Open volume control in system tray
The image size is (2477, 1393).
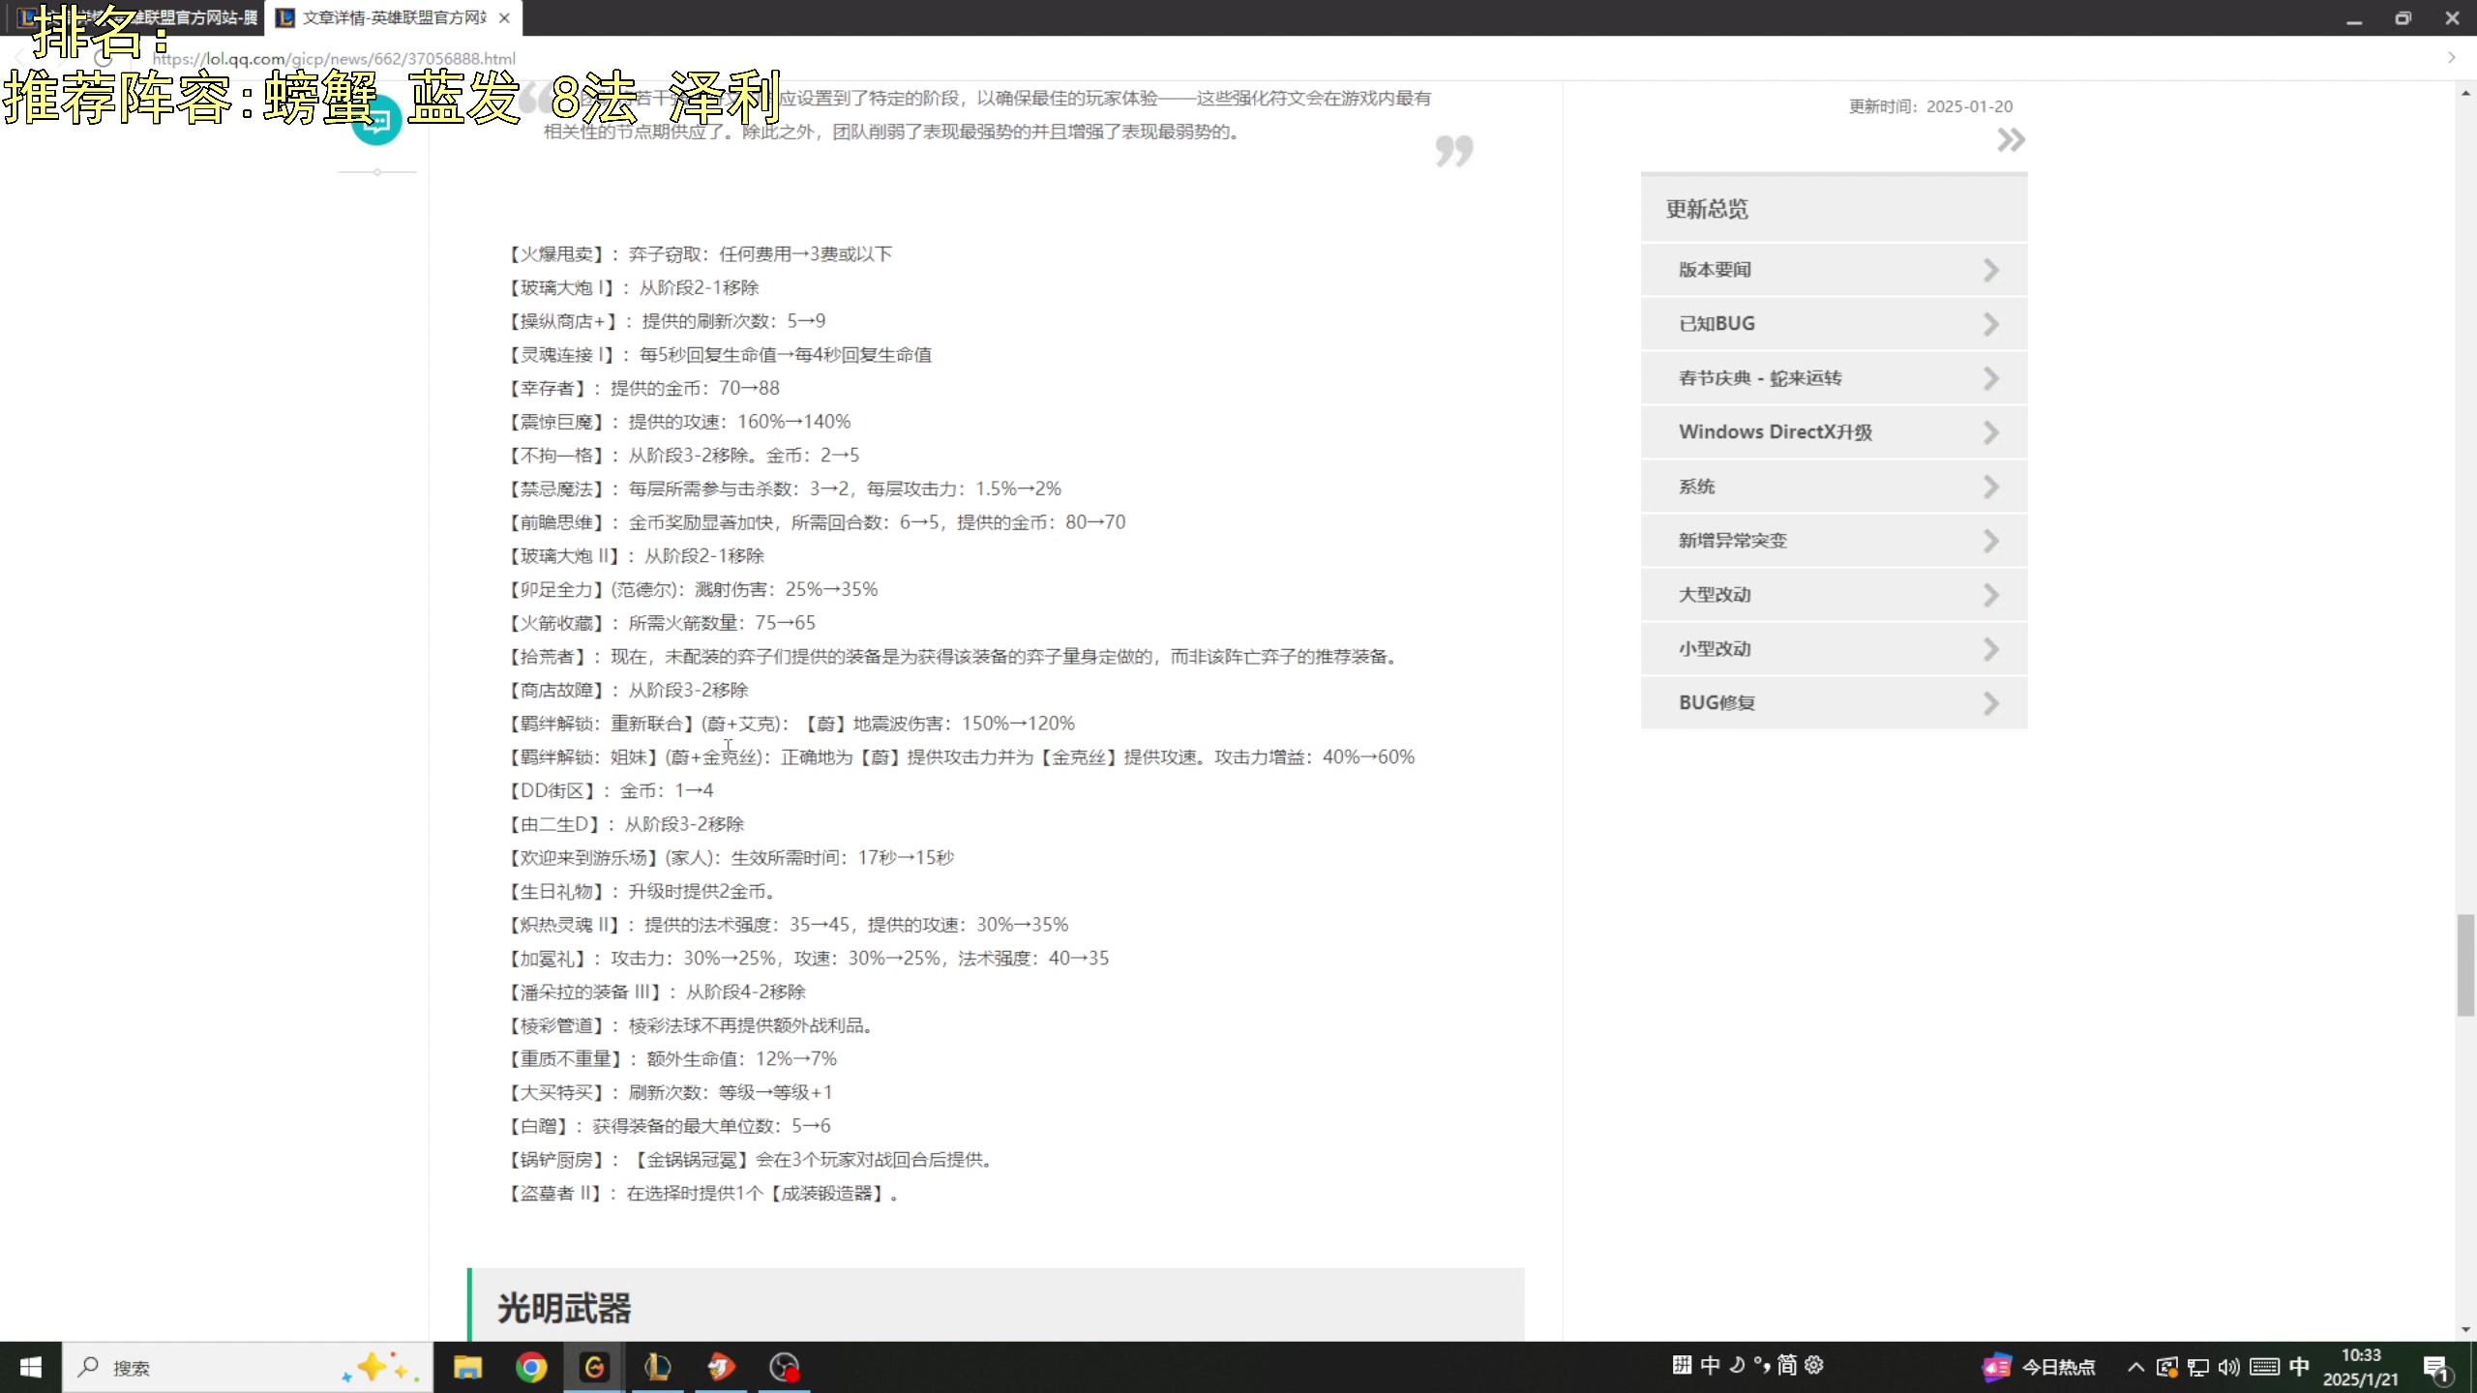point(2229,1367)
